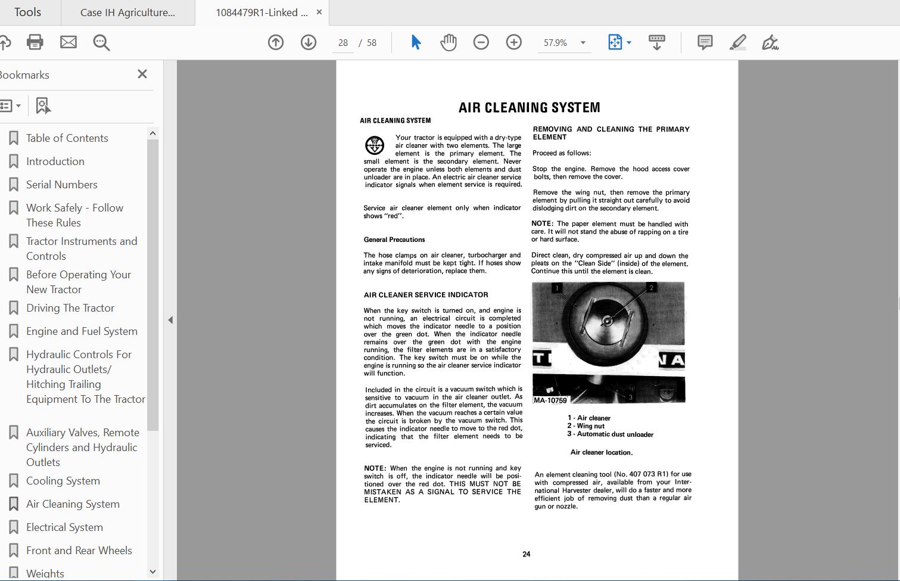The height and width of the screenshot is (581, 900).
Task: Select the Hand tool for panning
Action: 449,42
